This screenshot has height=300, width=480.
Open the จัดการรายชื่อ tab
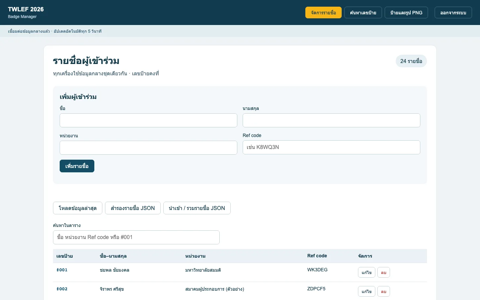pos(323,13)
